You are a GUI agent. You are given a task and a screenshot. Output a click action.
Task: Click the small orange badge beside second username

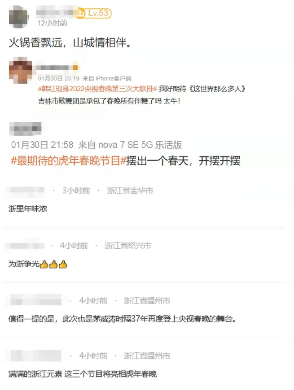click(75, 67)
